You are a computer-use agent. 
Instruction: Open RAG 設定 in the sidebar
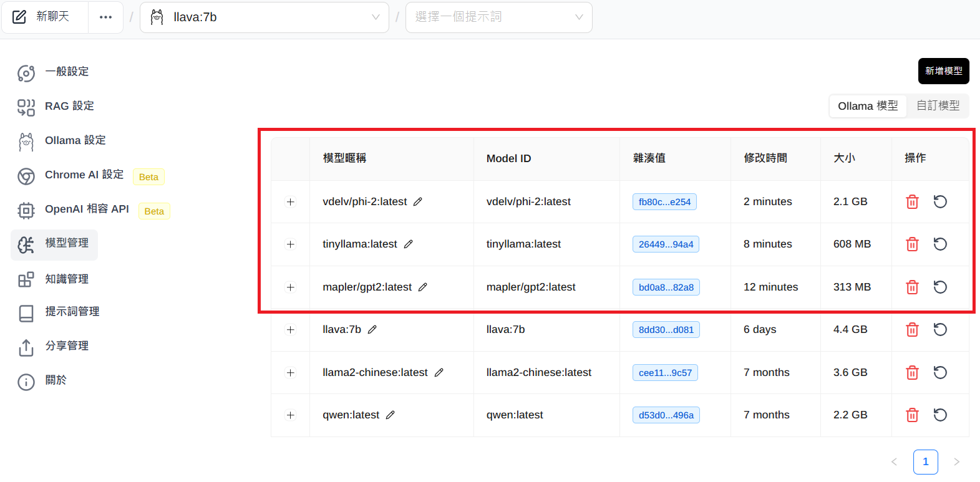[x=56, y=106]
